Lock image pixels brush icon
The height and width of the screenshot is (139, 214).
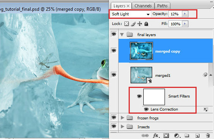tap(133, 24)
